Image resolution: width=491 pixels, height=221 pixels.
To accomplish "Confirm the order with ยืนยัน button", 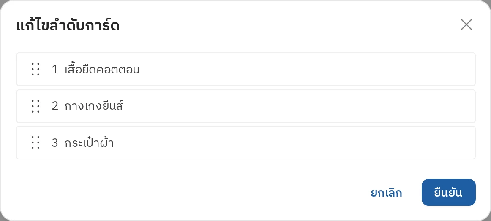I will point(448,192).
